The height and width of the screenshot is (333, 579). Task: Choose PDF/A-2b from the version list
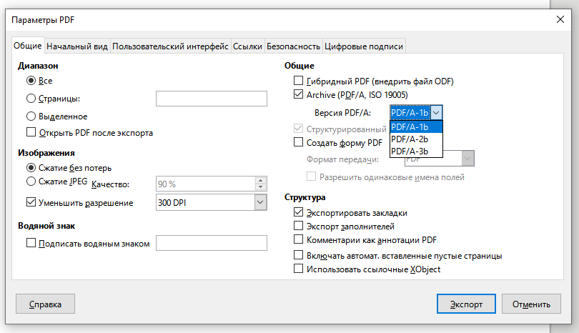point(416,139)
